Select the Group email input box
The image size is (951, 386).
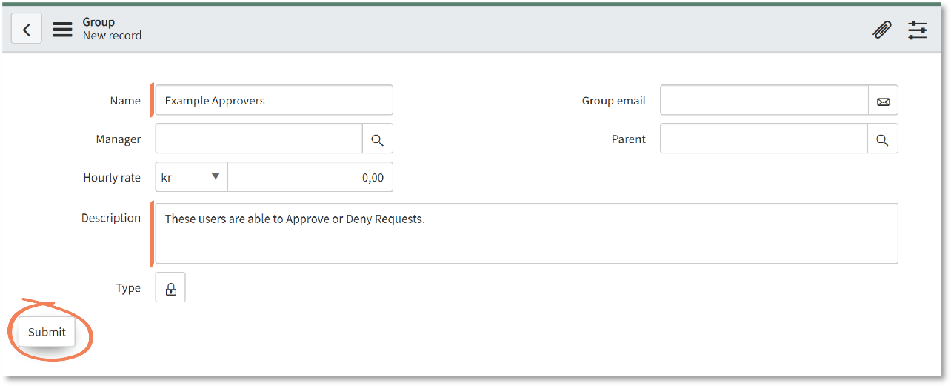tap(764, 101)
